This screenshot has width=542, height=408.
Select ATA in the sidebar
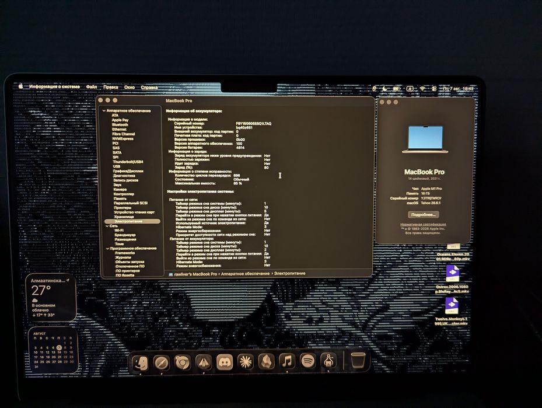pos(115,116)
